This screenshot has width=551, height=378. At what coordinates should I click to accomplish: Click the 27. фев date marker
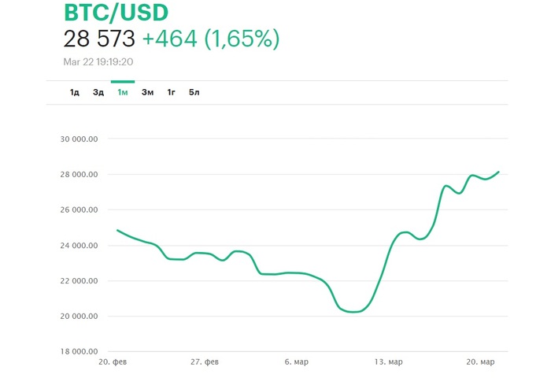coord(205,362)
